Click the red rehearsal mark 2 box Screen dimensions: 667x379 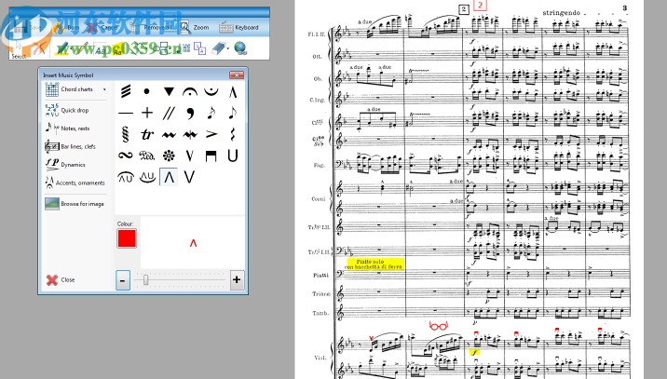(x=480, y=6)
